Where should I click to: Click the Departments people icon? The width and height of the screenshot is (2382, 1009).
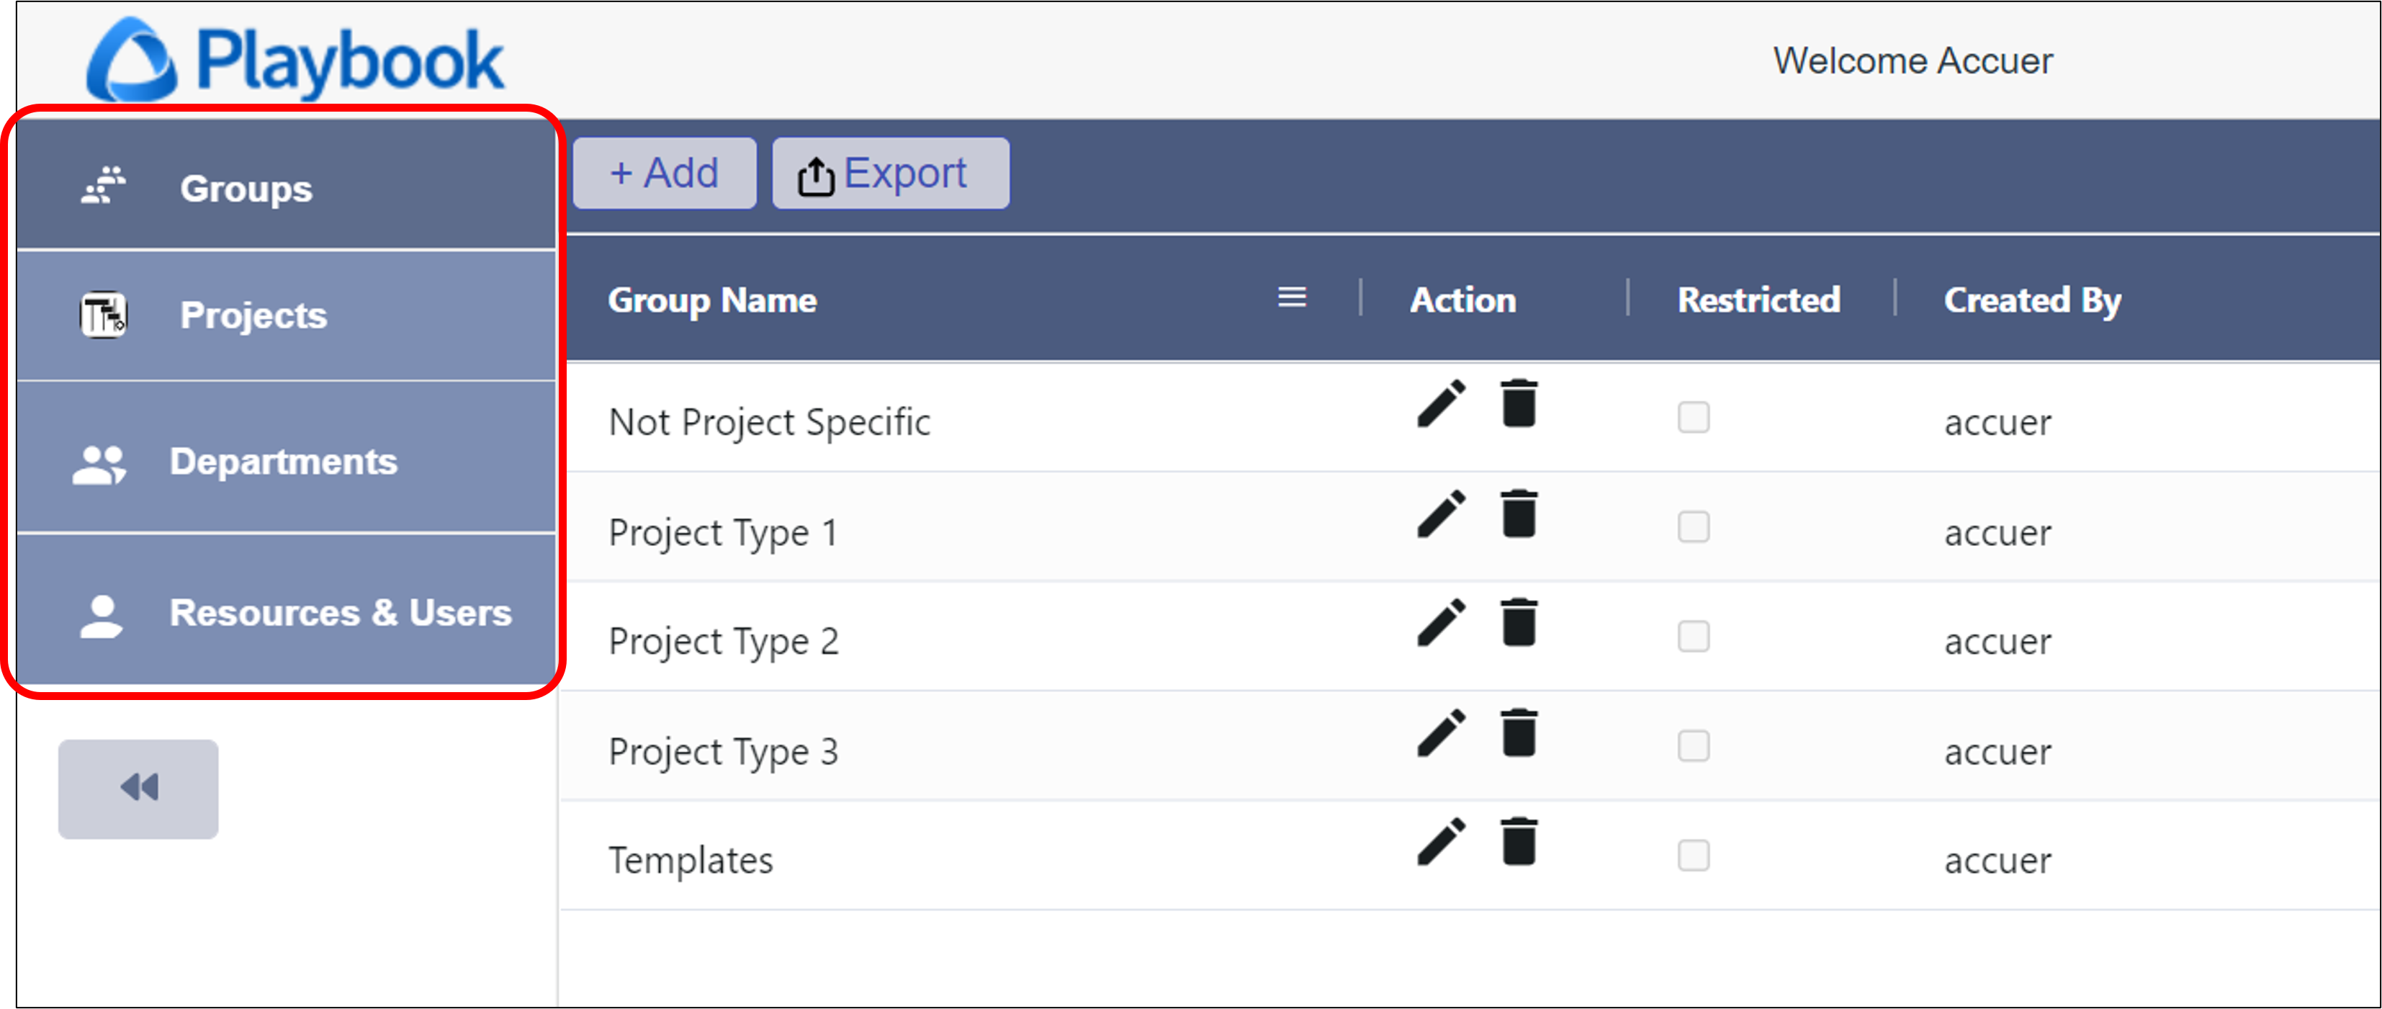tap(101, 462)
